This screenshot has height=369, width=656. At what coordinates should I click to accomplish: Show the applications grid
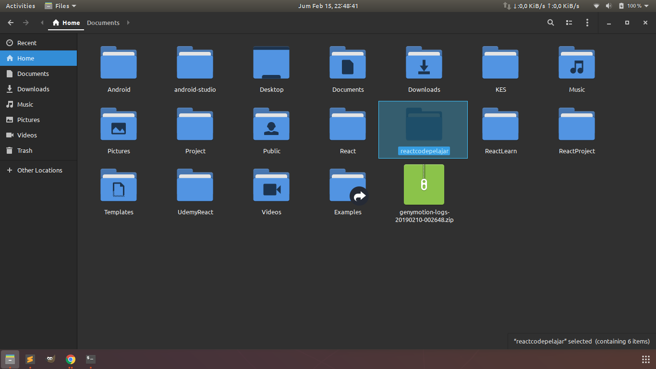click(x=646, y=359)
